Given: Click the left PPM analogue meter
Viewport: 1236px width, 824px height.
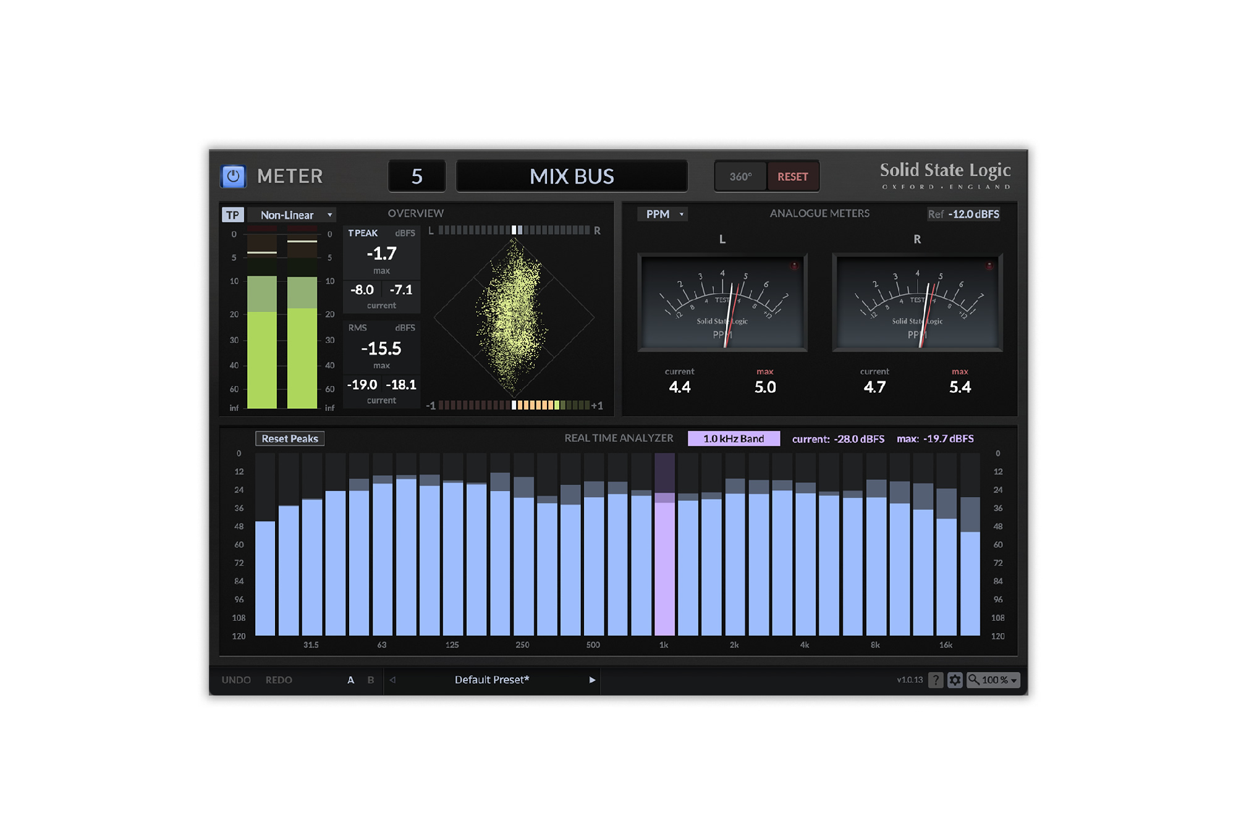Looking at the screenshot, I should pos(722,303).
